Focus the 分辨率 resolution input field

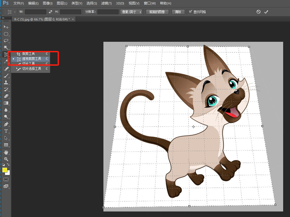[108, 12]
